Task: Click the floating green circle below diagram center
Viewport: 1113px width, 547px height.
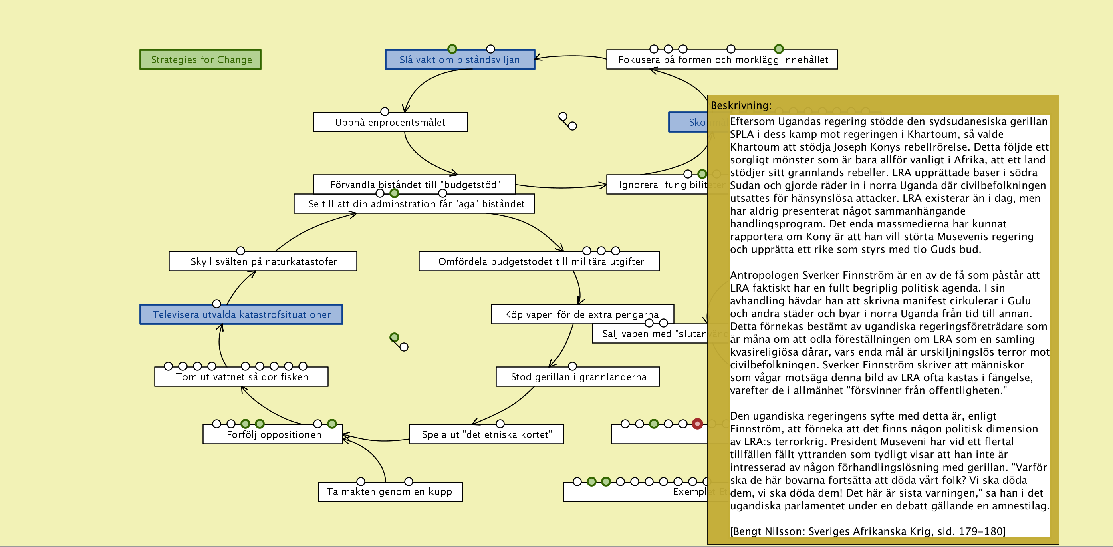Action: point(394,337)
